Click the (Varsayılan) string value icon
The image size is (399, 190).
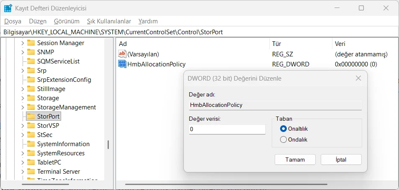[122, 54]
